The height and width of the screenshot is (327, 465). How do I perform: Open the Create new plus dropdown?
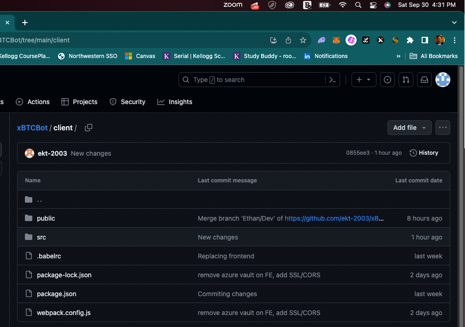click(x=364, y=80)
